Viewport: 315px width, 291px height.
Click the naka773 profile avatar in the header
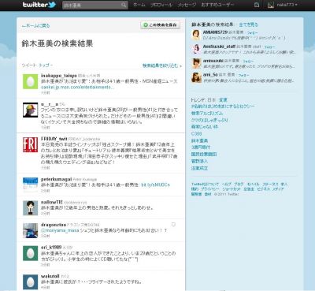(x=271, y=5)
